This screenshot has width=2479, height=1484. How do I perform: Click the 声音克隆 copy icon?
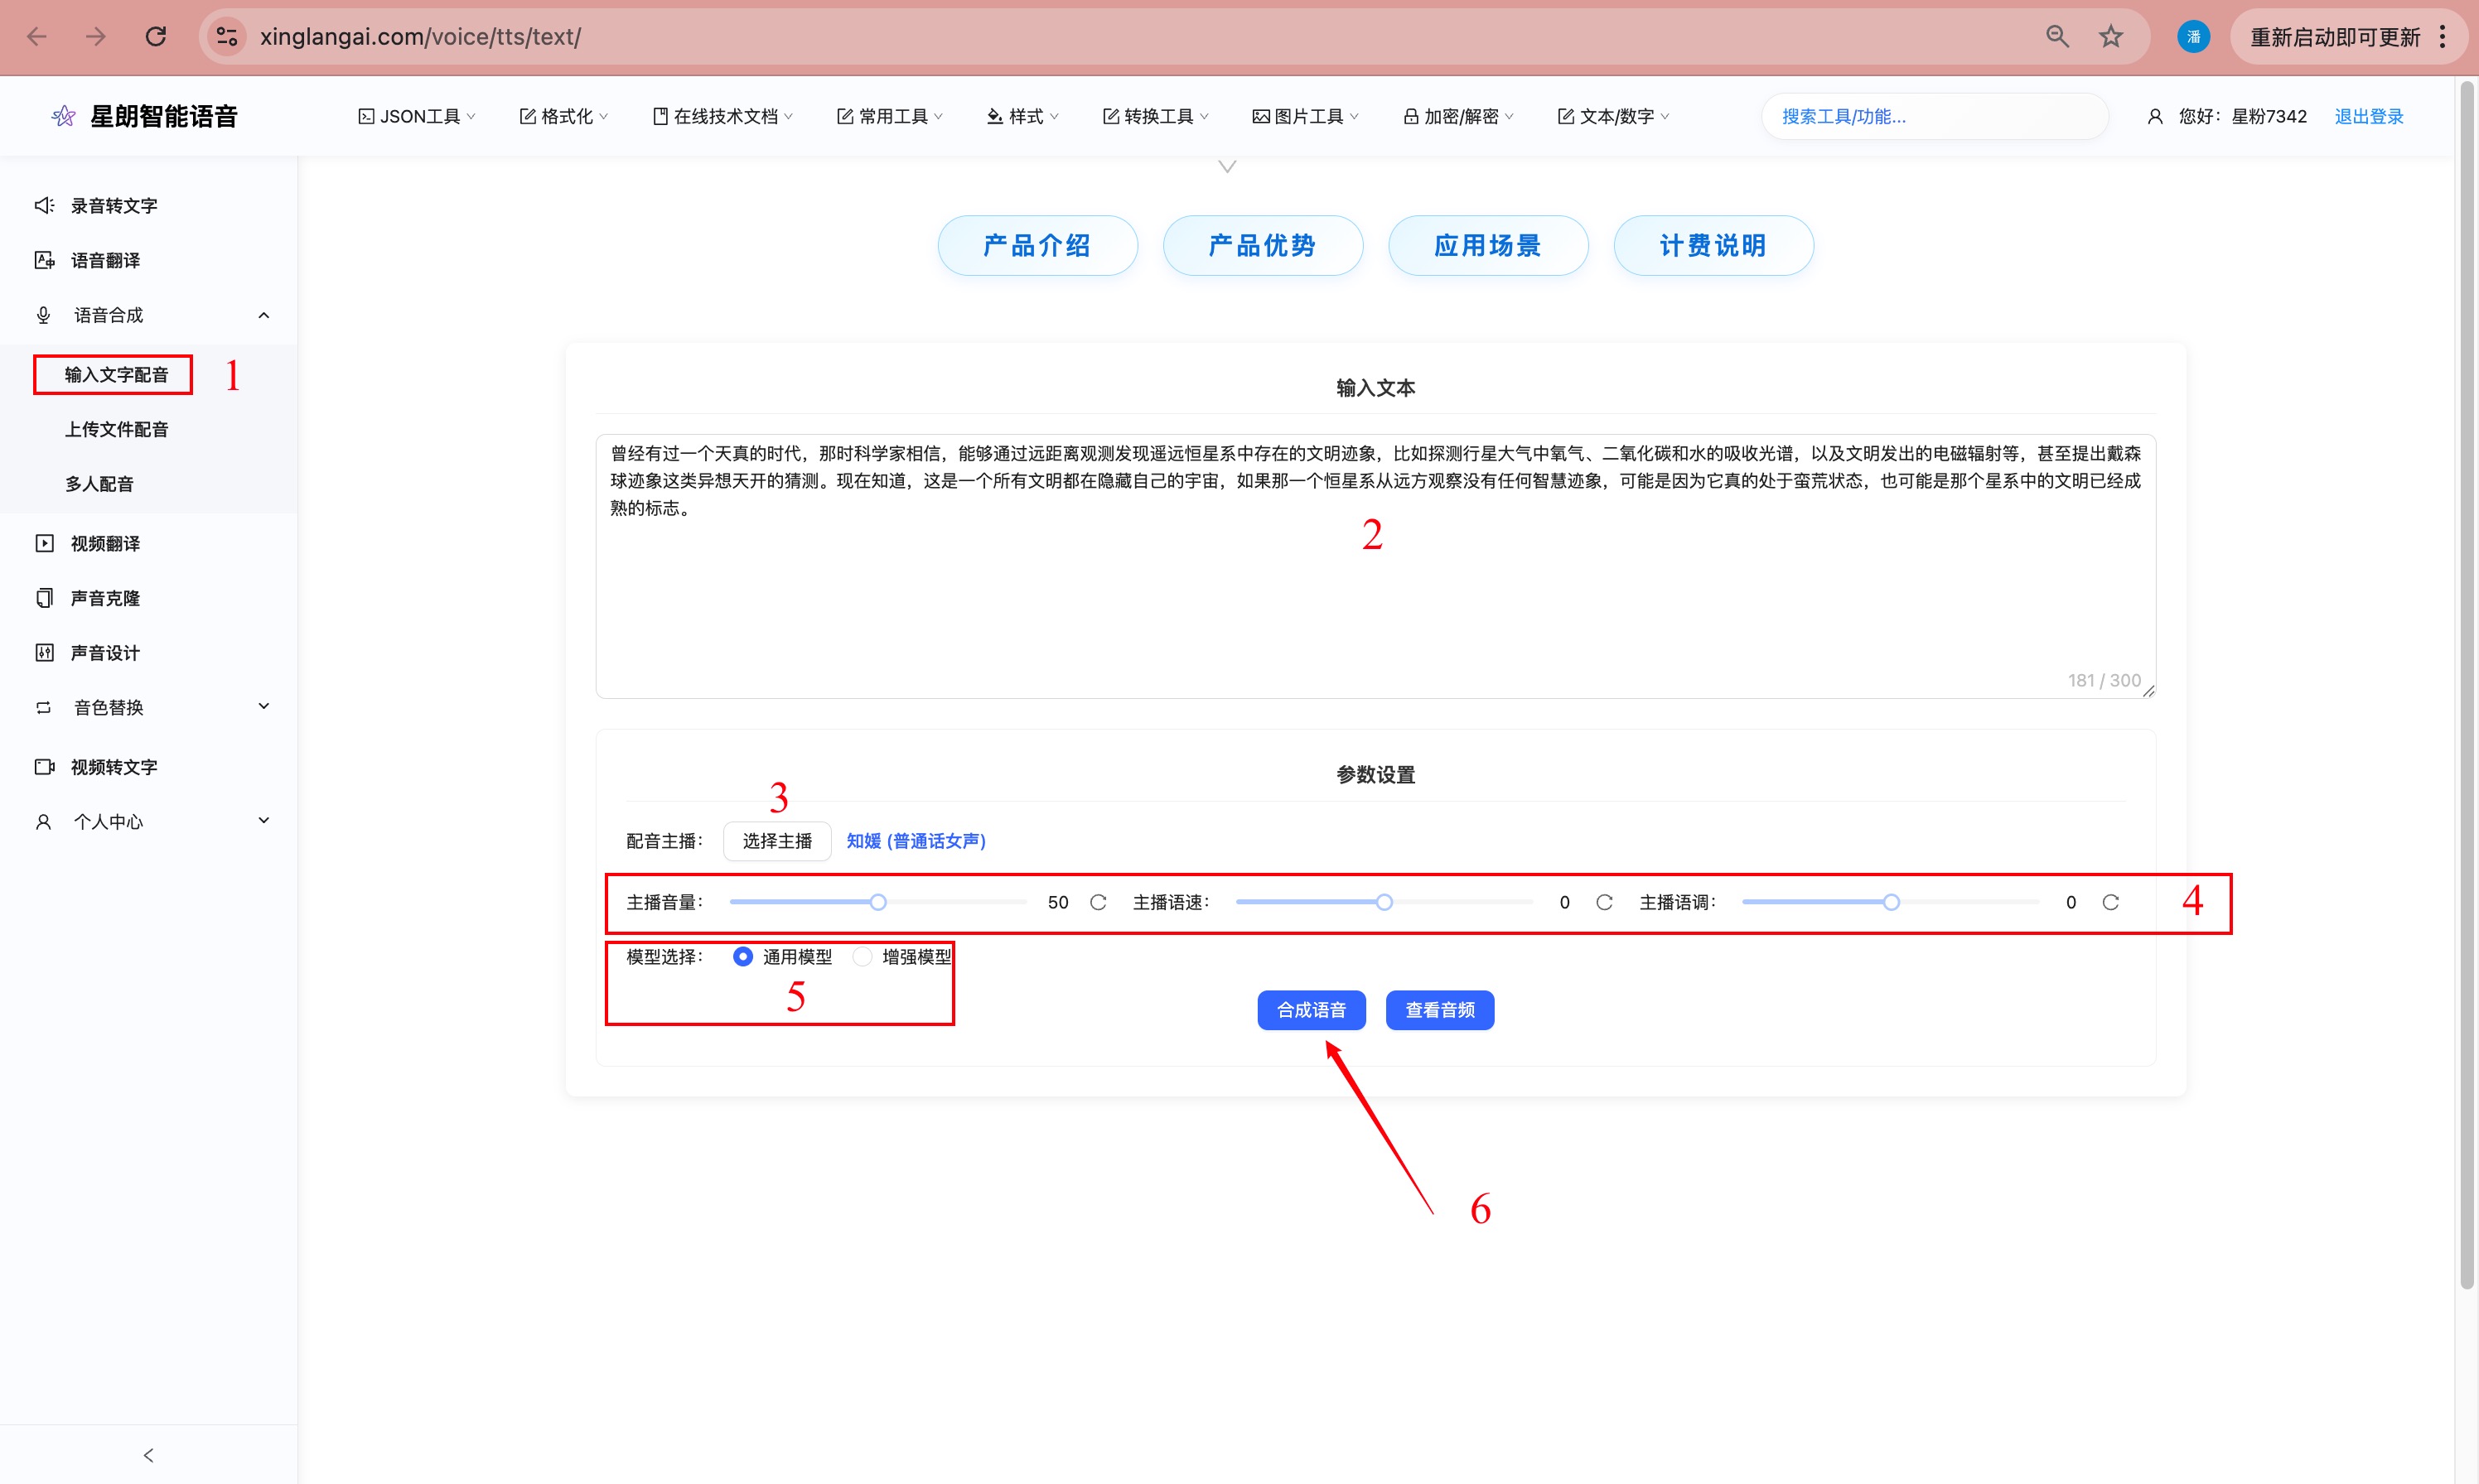[44, 598]
